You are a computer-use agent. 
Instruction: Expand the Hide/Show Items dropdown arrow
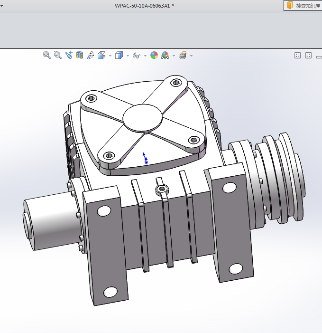pos(145,56)
